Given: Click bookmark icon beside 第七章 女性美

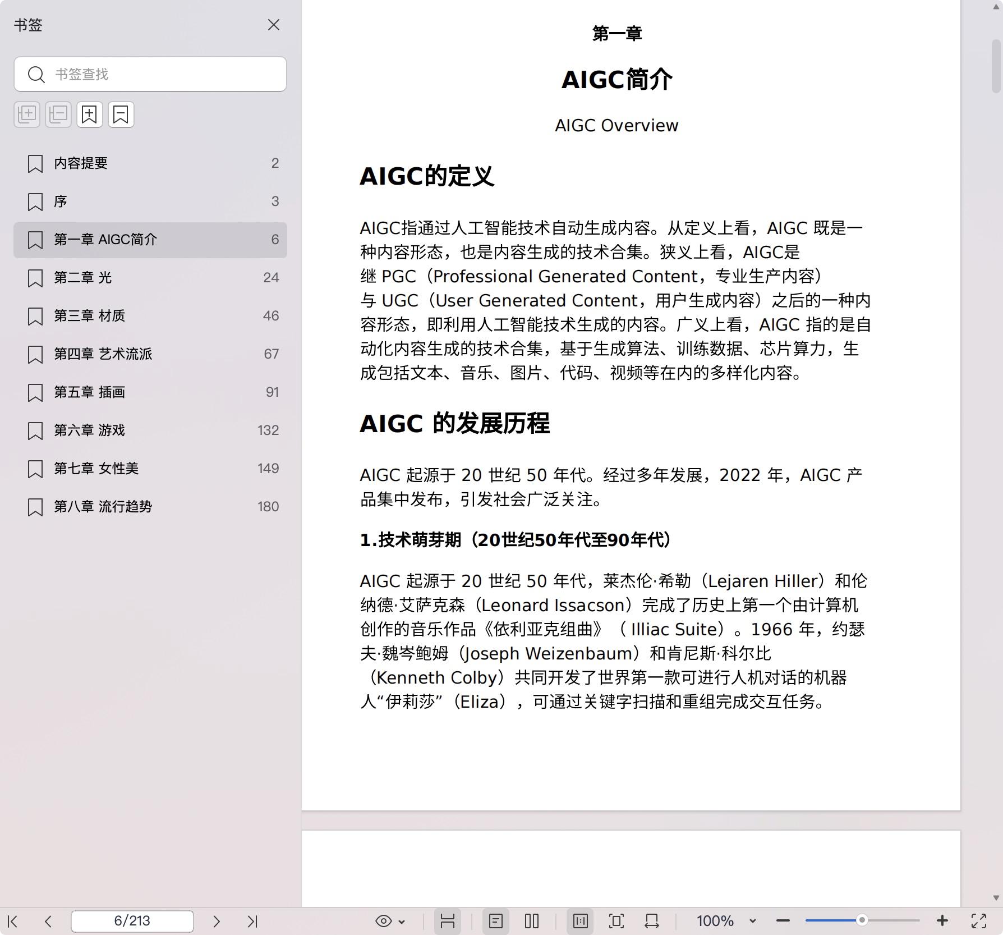Looking at the screenshot, I should click(x=35, y=469).
